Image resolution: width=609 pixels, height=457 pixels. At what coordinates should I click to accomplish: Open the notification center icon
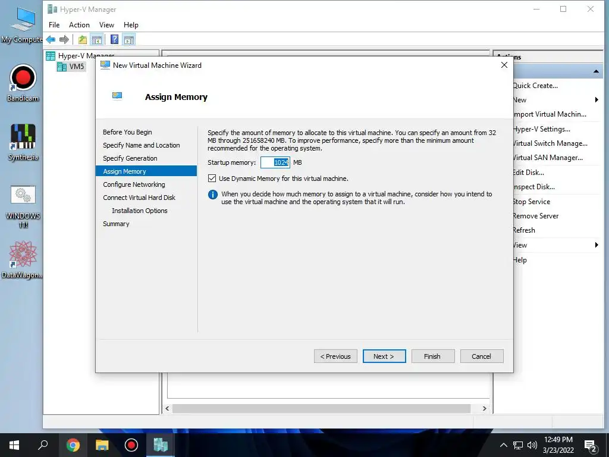pyautogui.click(x=591, y=446)
